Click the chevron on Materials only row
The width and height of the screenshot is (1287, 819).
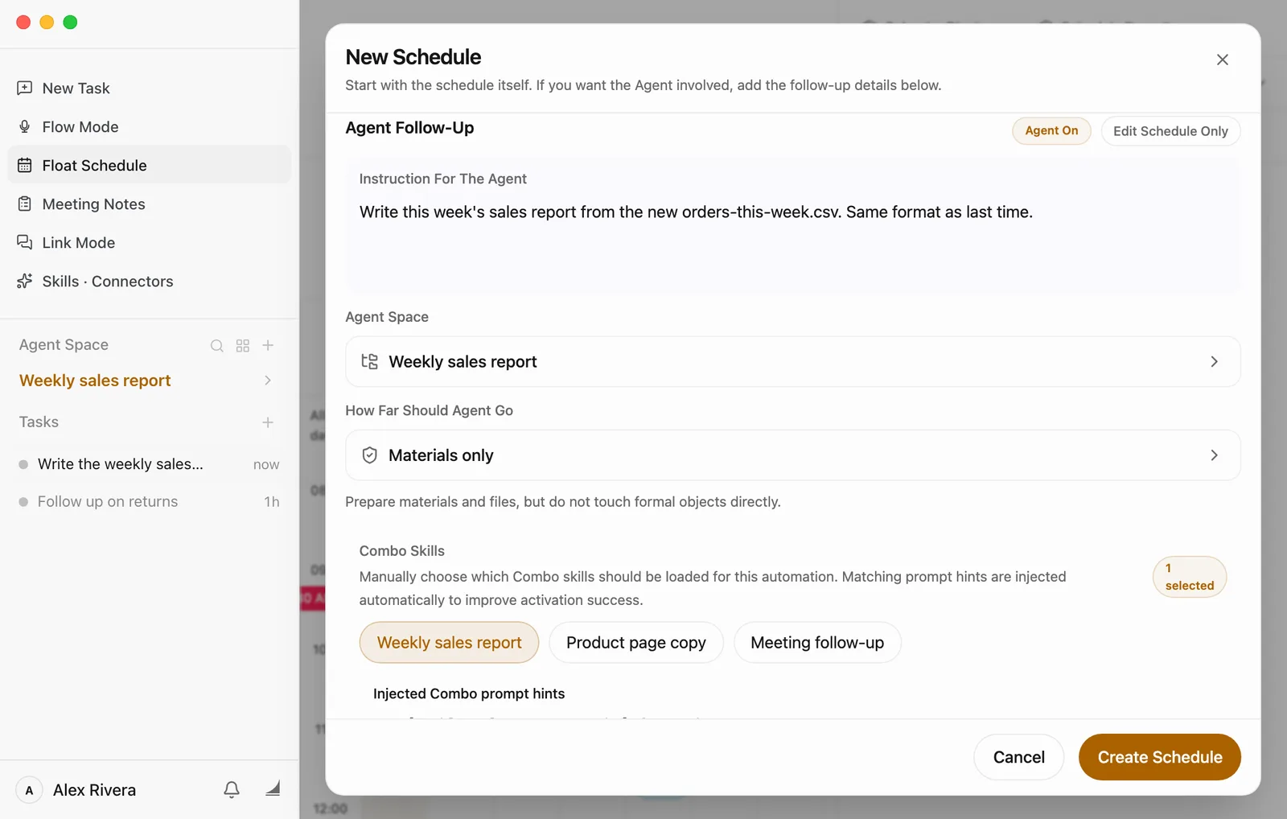[x=1214, y=455]
